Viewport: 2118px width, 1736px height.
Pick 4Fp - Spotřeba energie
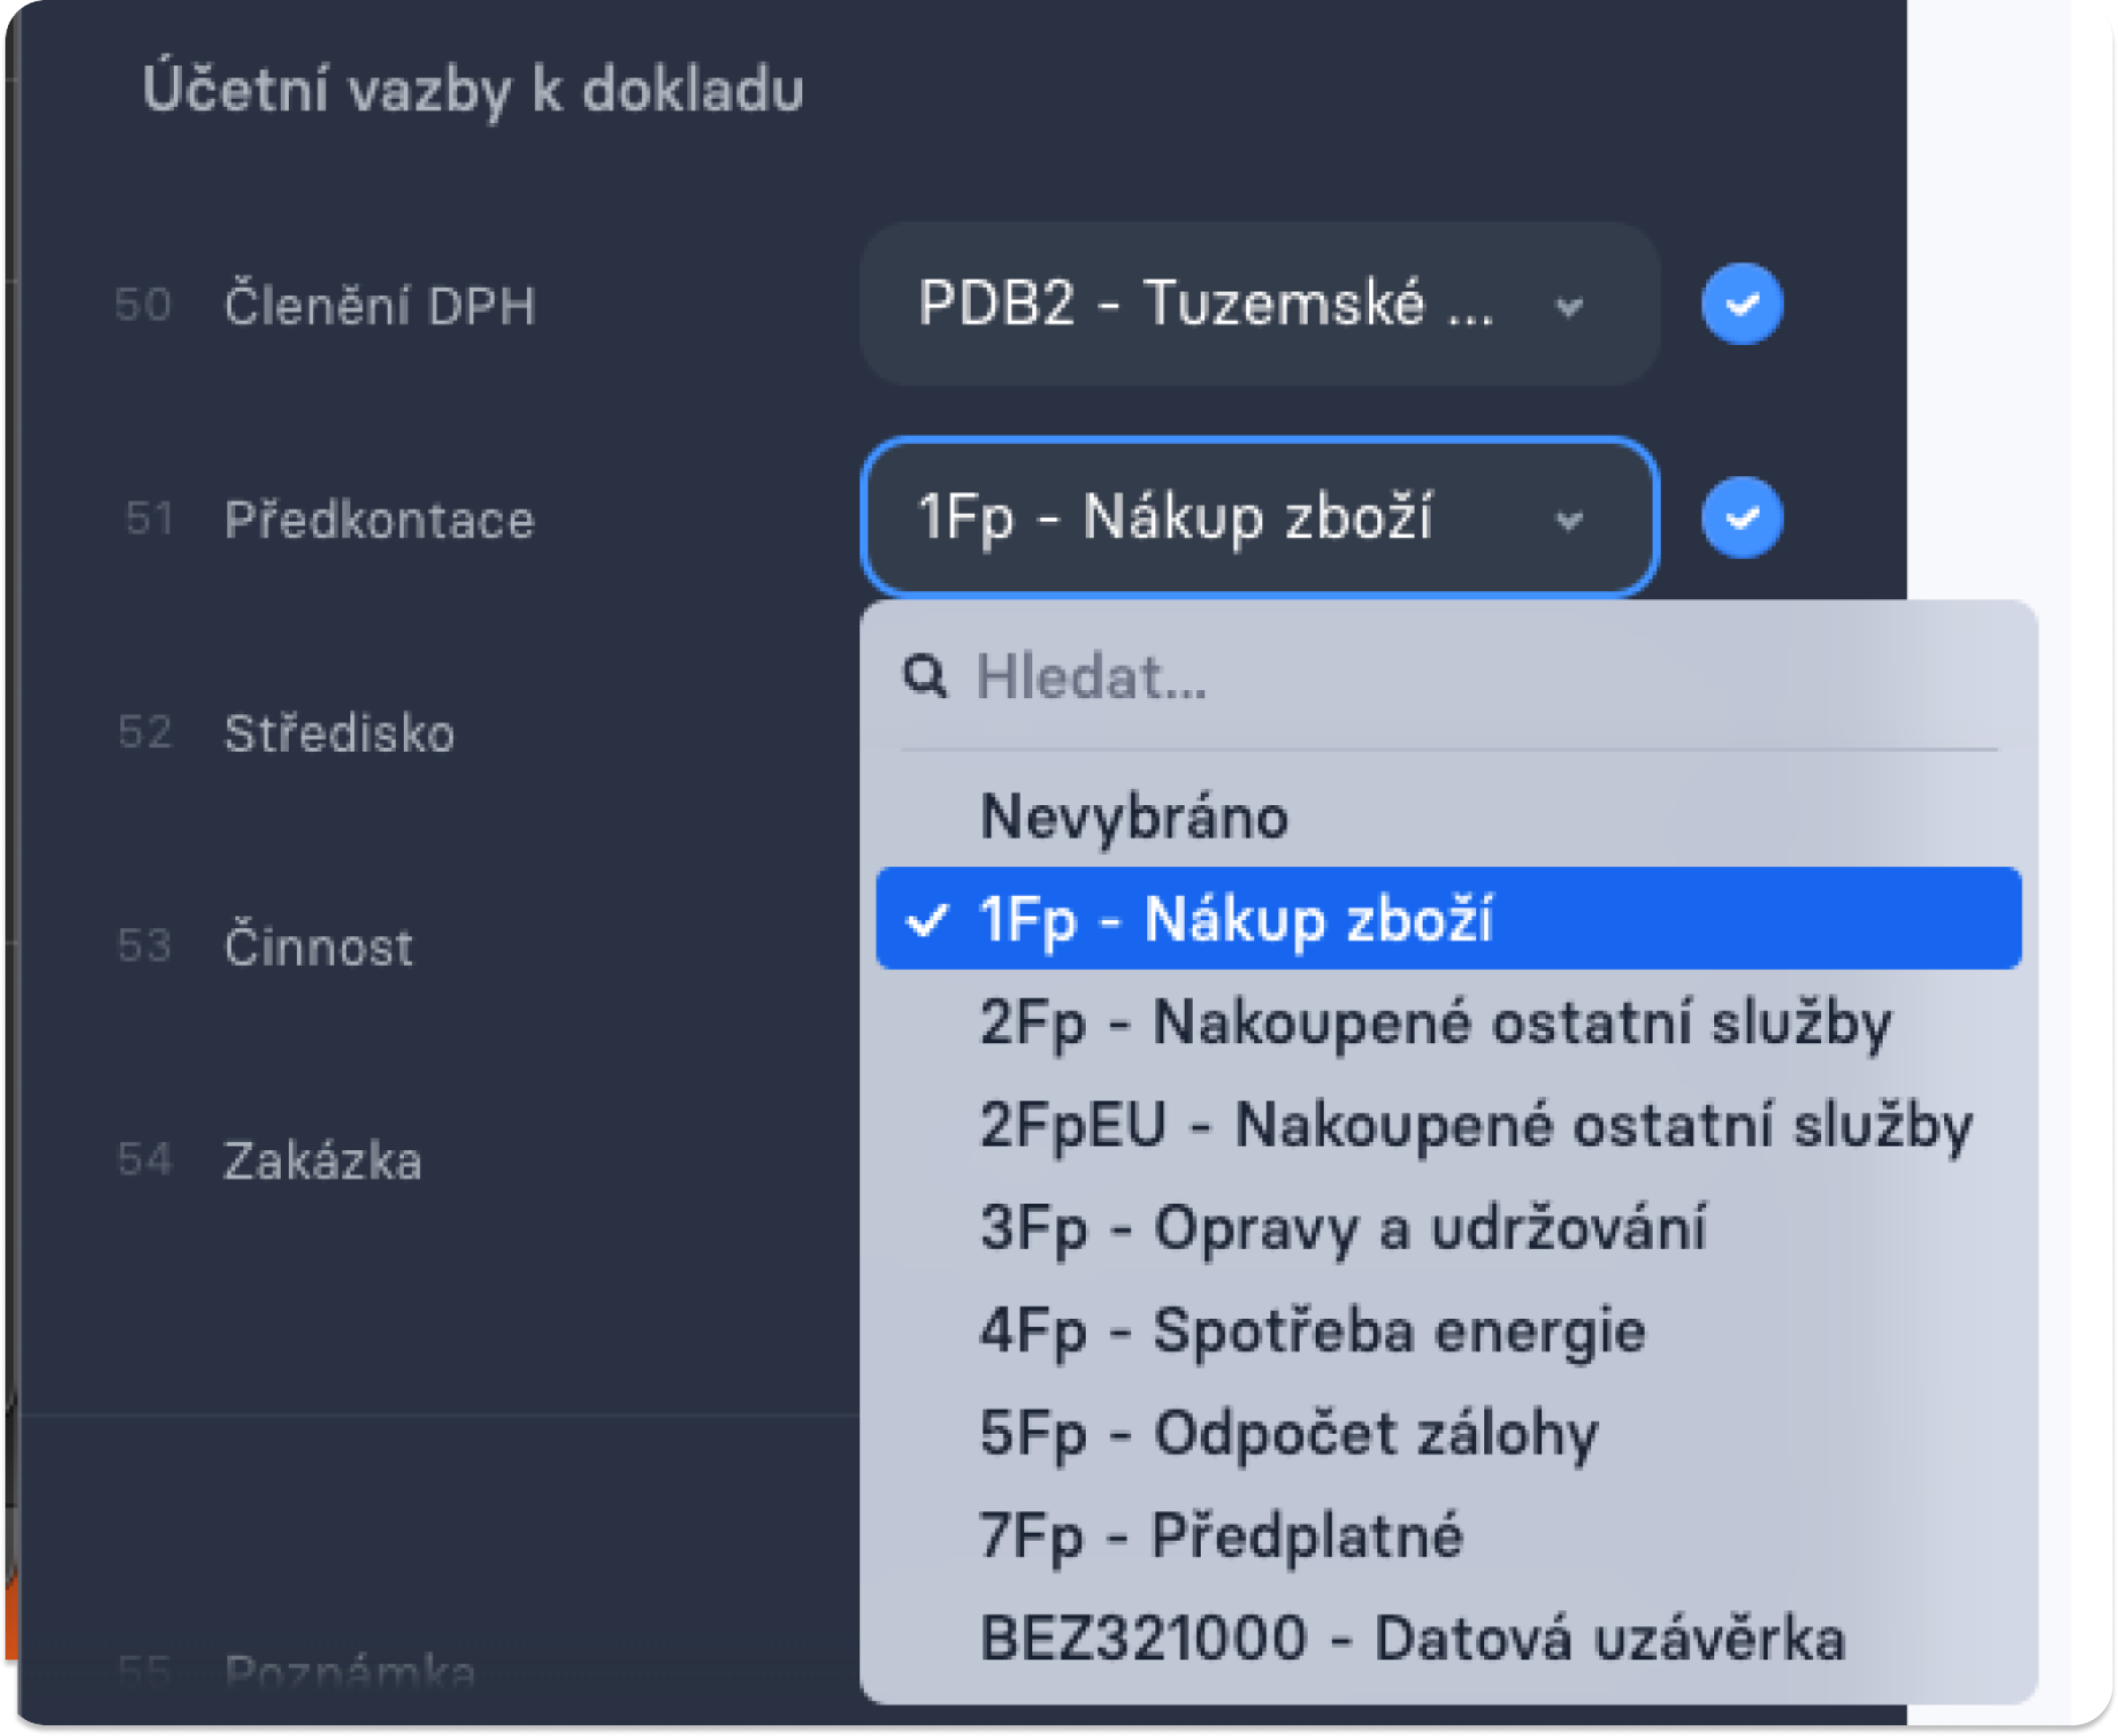click(x=1449, y=1331)
